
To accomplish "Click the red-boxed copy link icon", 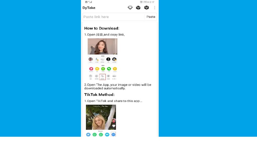I will (x=102, y=76).
